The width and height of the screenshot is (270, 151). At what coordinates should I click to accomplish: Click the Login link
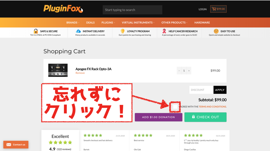[x=202, y=9]
